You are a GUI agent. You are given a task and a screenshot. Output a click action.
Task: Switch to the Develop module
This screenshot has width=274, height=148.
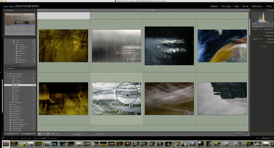[x=226, y=6]
